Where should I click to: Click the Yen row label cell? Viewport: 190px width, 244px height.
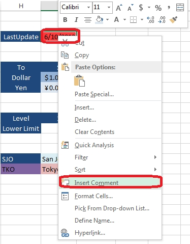coord(21,88)
